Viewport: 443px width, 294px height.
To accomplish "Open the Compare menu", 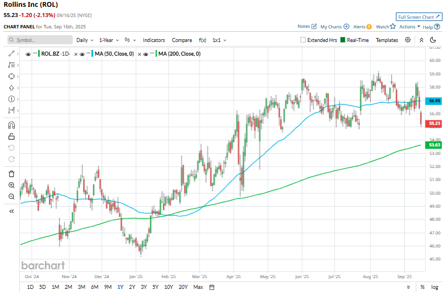I will (x=182, y=40).
